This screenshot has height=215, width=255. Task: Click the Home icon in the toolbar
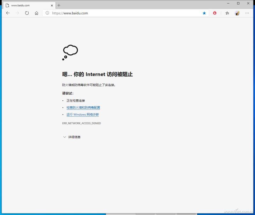tap(37, 13)
